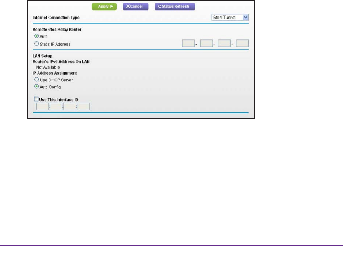Click the second Interface ID field
This screenshot has height=271, width=343.
tap(56, 107)
